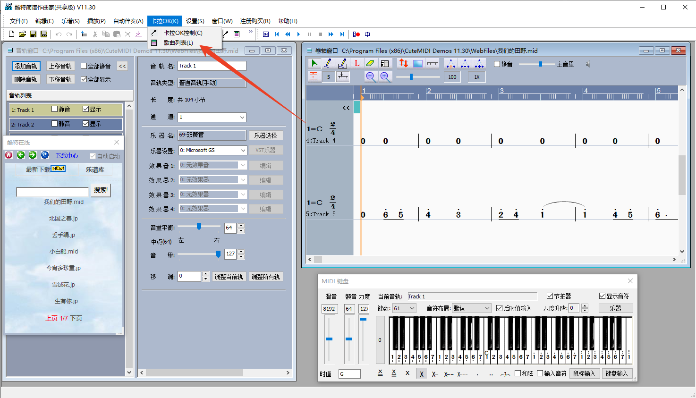Click the red up-down arrows icon
The height and width of the screenshot is (398, 696).
[x=403, y=63]
